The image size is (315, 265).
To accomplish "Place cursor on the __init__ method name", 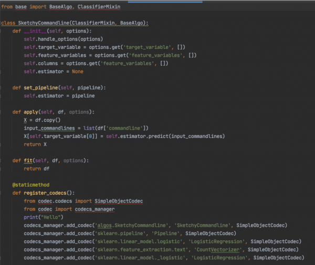I will (x=35, y=31).
